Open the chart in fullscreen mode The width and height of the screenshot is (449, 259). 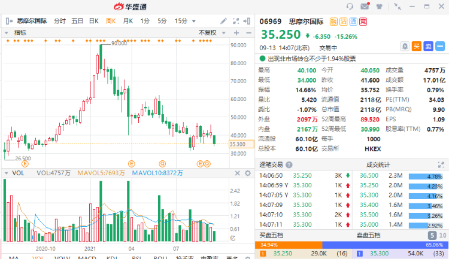(x=236, y=21)
